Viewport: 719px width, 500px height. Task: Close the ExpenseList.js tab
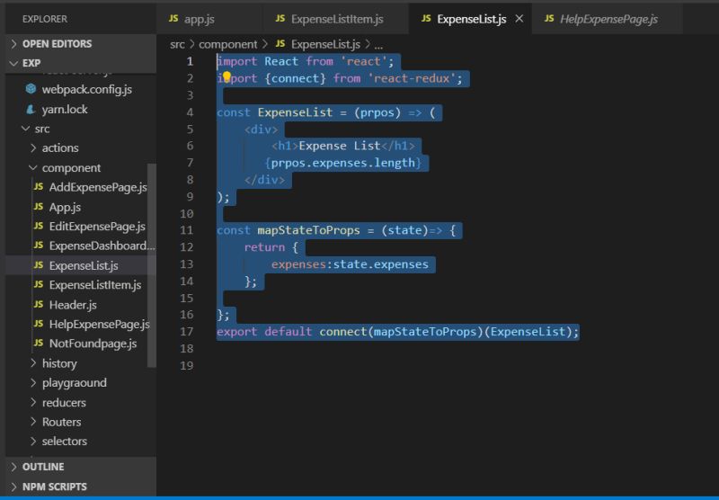coord(519,19)
